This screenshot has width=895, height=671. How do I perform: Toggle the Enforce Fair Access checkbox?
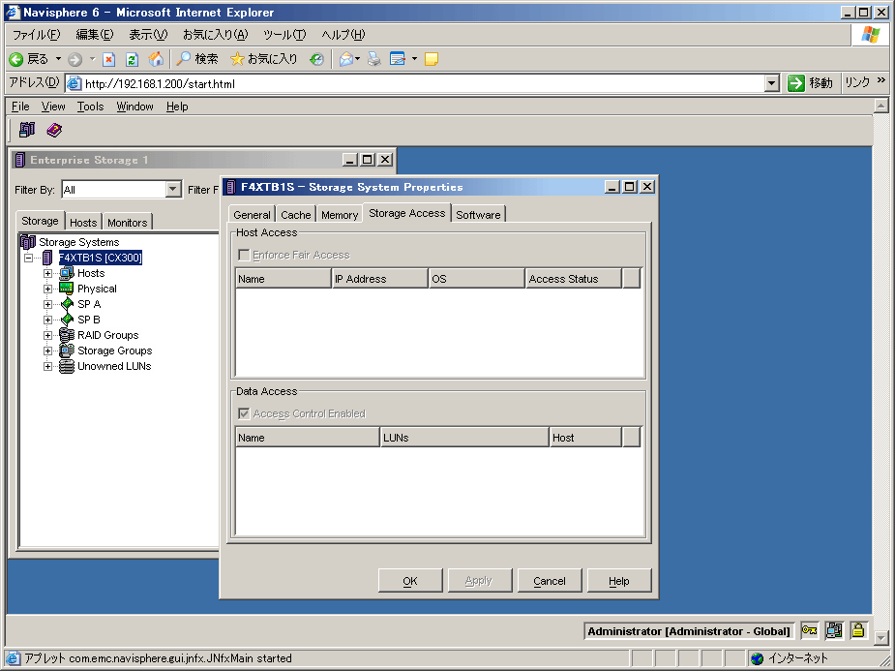244,255
